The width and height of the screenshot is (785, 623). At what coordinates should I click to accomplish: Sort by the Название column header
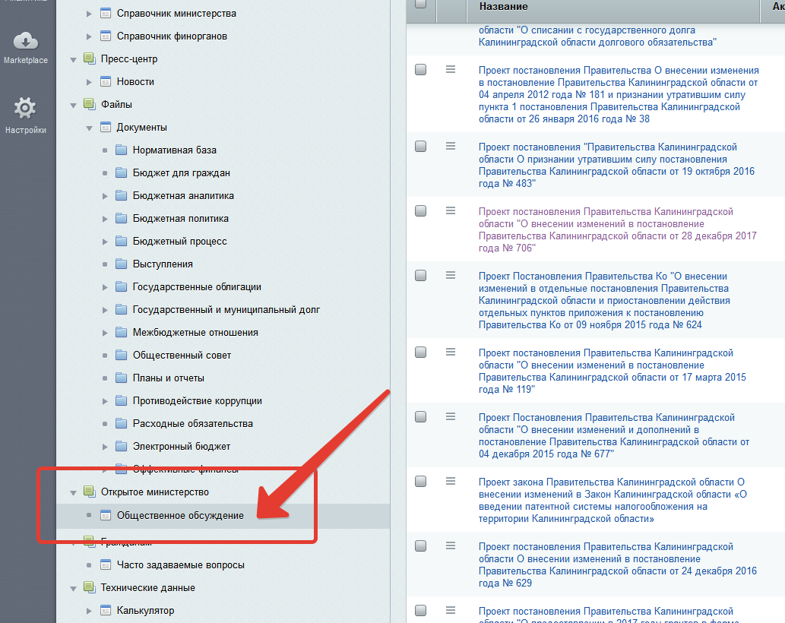coord(503,6)
